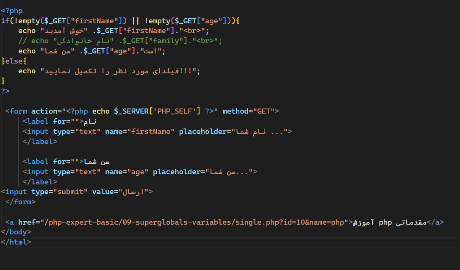The width and height of the screenshot is (460, 270).
Task: Click "age" inside the if condition
Action: 212,21
